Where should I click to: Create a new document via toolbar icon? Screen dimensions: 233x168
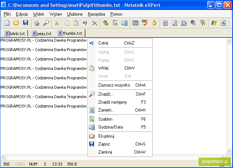tap(7, 23)
